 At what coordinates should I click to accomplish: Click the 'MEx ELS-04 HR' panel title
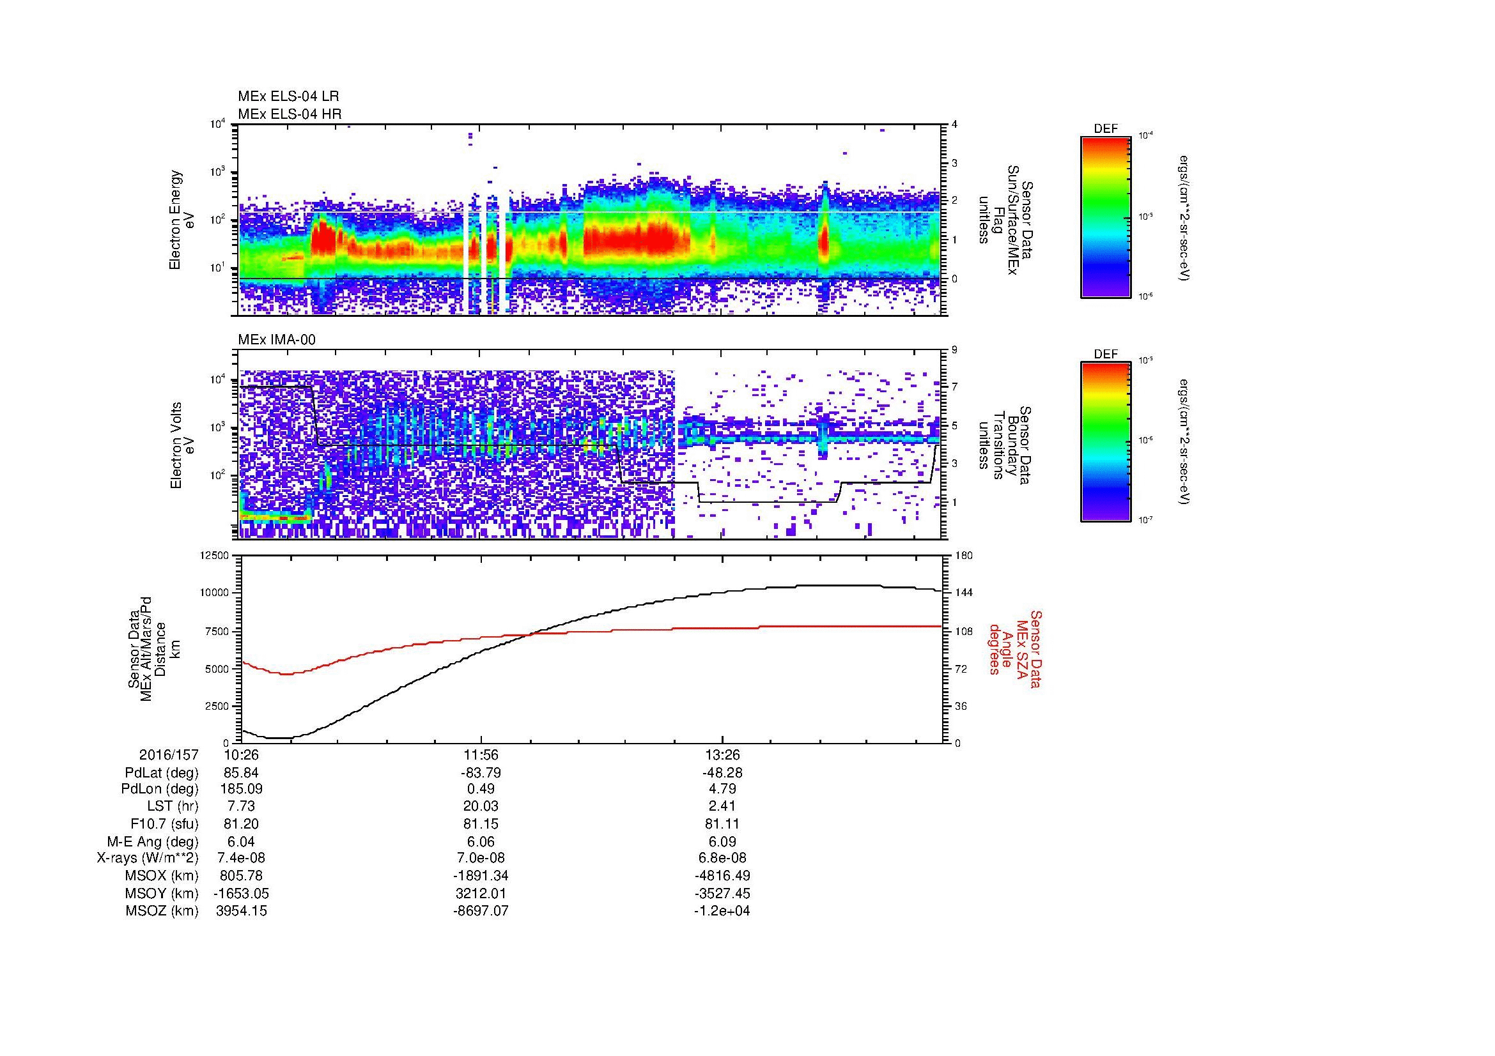(x=290, y=114)
